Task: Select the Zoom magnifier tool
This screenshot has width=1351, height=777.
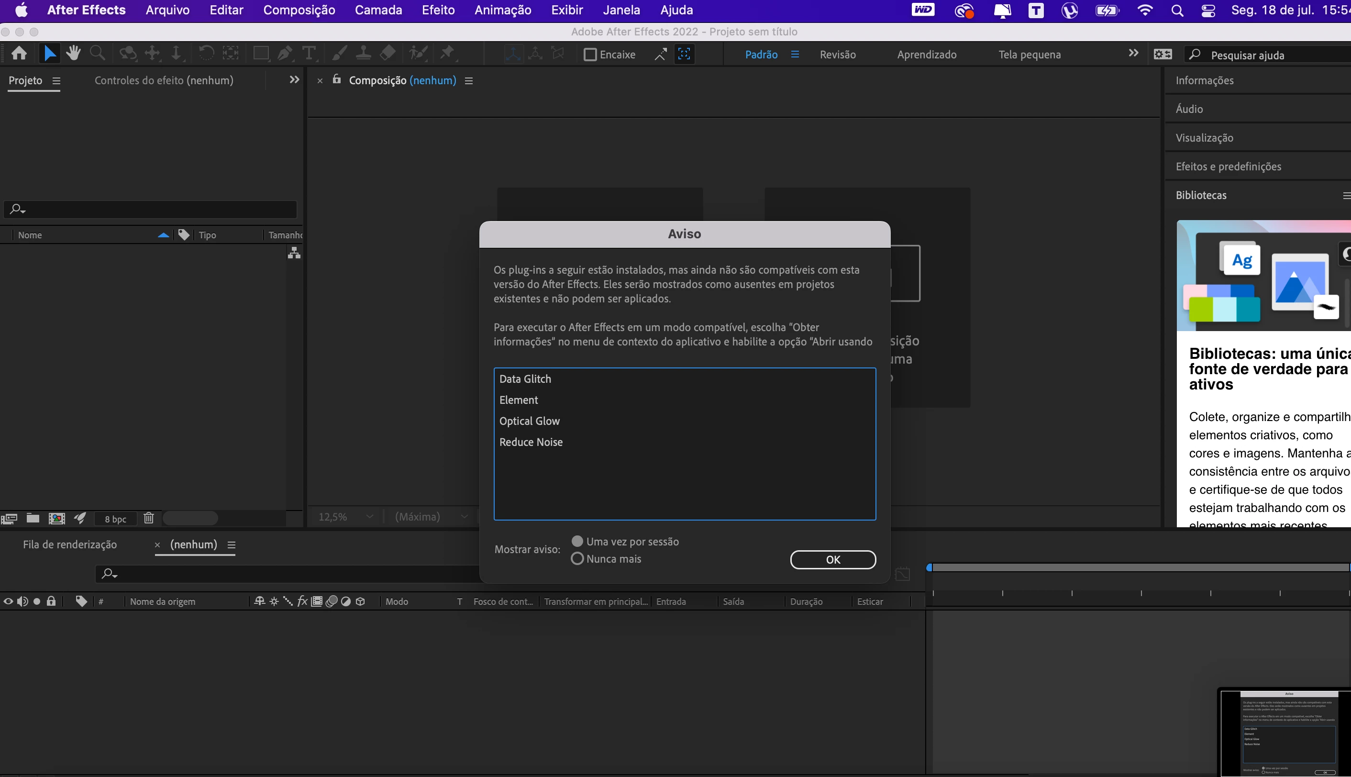Action: 97,54
